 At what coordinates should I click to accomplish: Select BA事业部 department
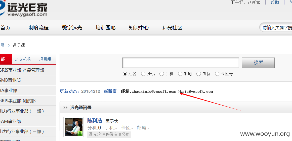(28, 90)
